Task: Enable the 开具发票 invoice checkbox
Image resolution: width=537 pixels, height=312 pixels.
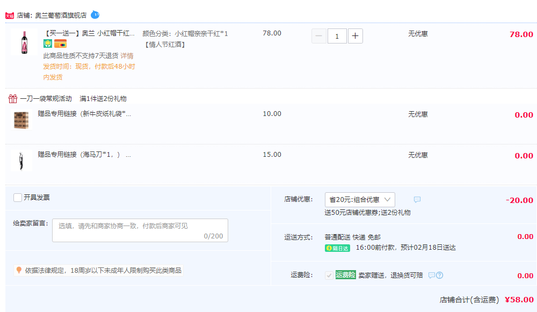Action: (18, 198)
